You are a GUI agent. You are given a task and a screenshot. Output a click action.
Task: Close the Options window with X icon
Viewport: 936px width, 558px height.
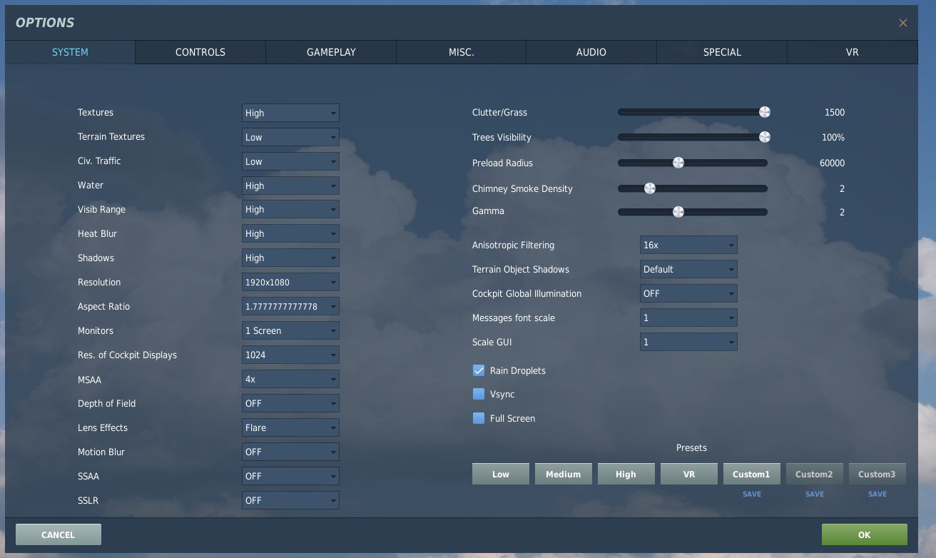tap(902, 23)
